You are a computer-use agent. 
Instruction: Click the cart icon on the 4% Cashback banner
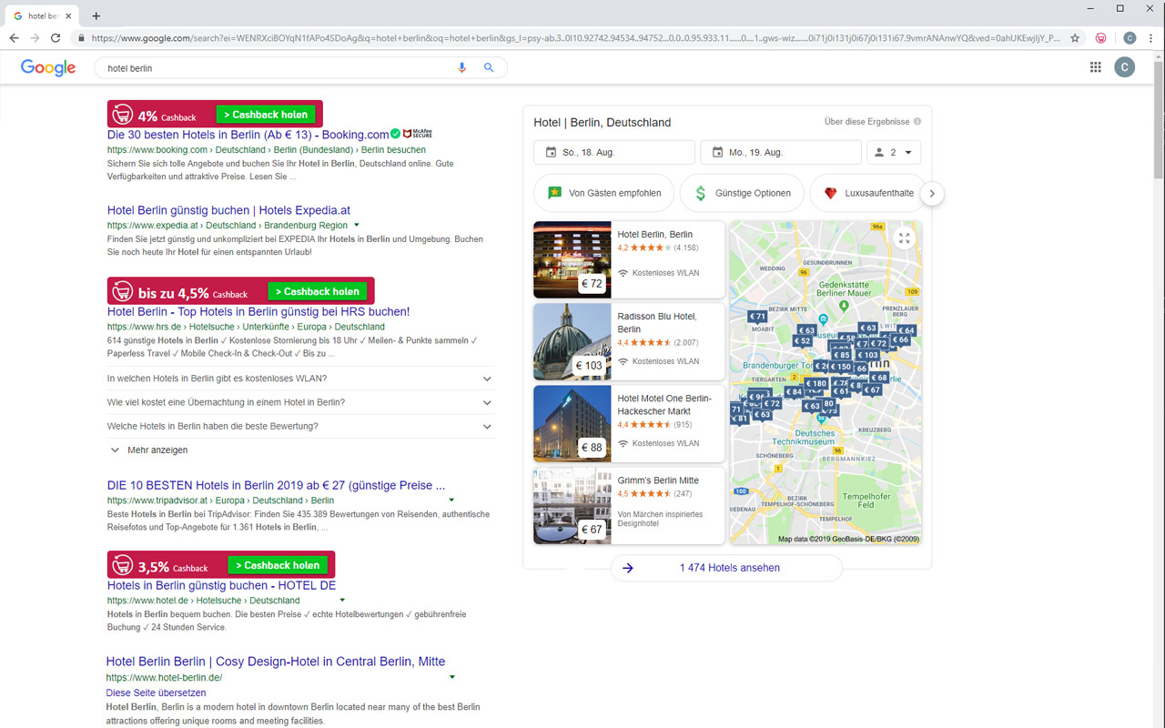pos(122,115)
